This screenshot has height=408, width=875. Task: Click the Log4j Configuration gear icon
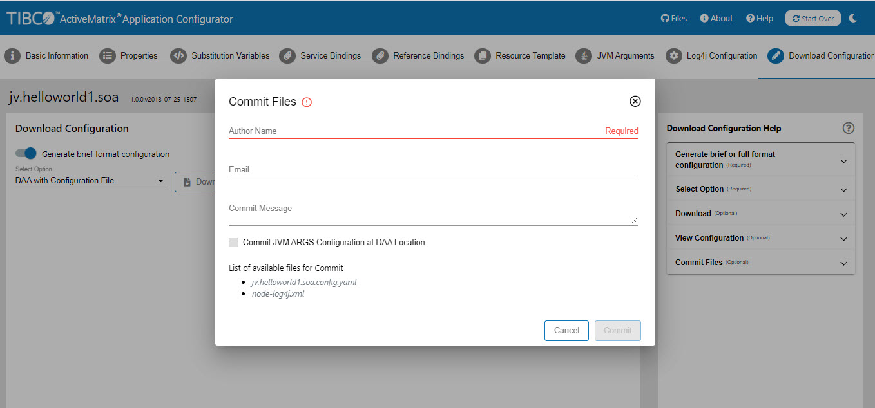(674, 56)
